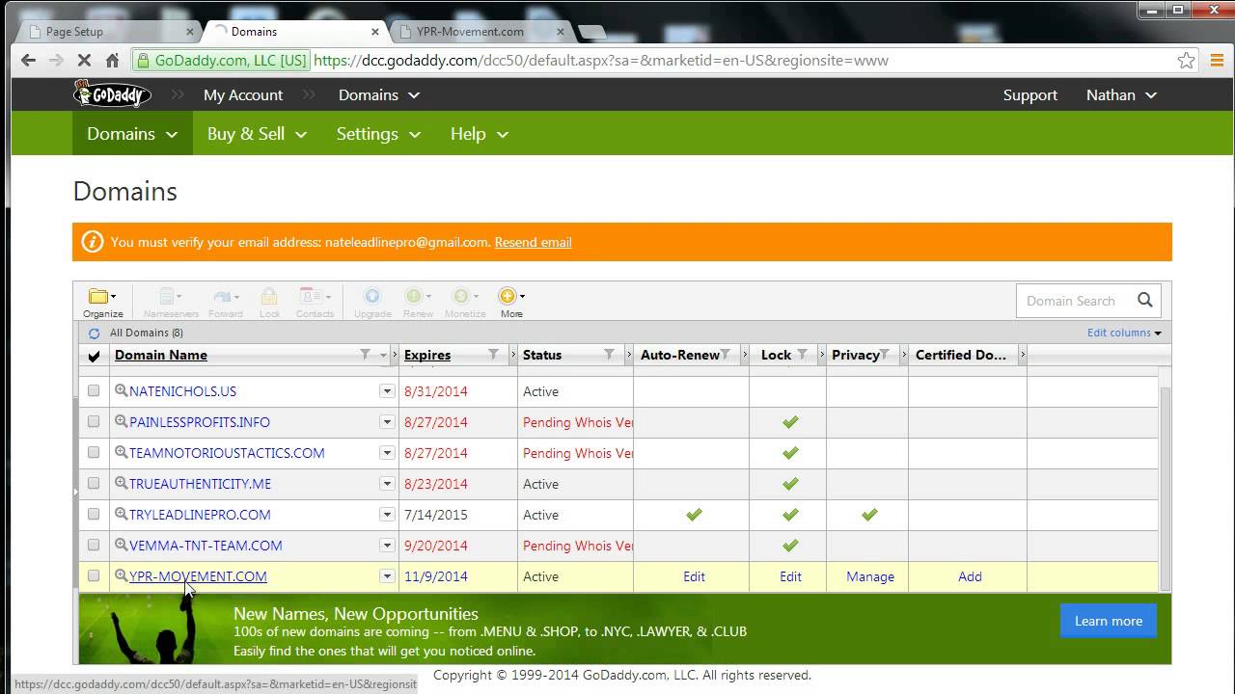This screenshot has height=694, width=1235.
Task: Open the Chrome menu hamburger icon
Action: click(x=1218, y=60)
